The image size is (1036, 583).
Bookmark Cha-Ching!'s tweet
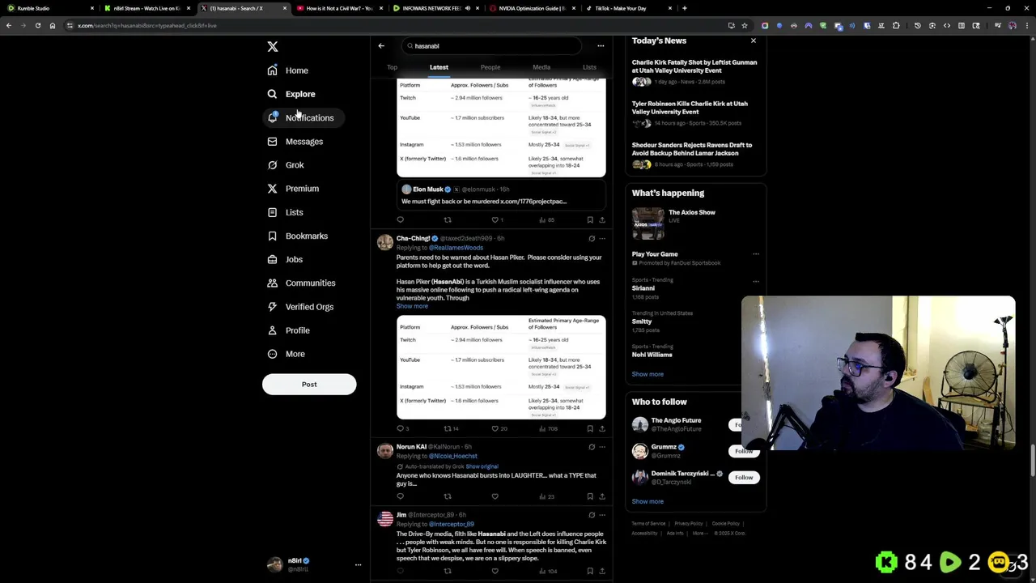tap(590, 428)
